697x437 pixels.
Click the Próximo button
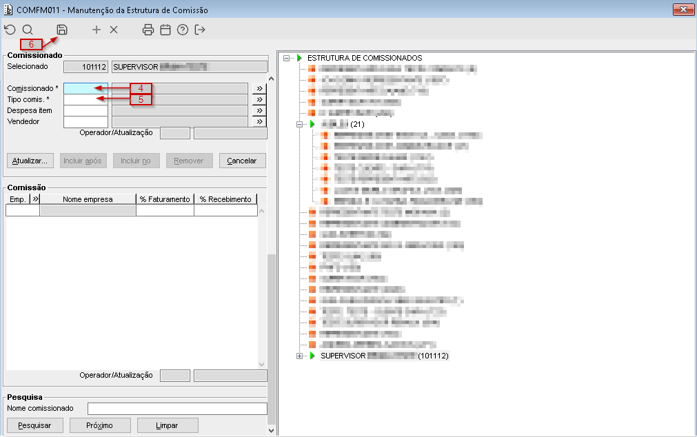tap(100, 425)
